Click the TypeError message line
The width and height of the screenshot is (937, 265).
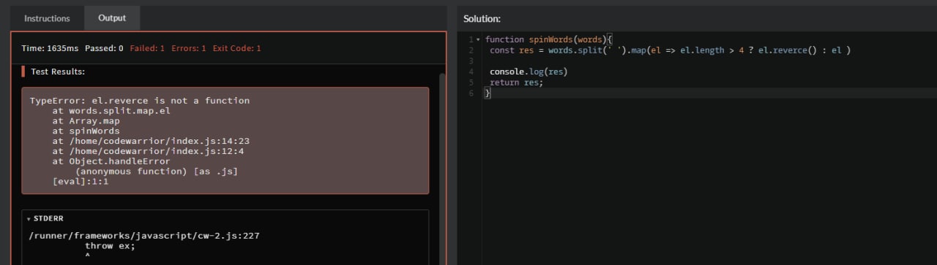(140, 101)
